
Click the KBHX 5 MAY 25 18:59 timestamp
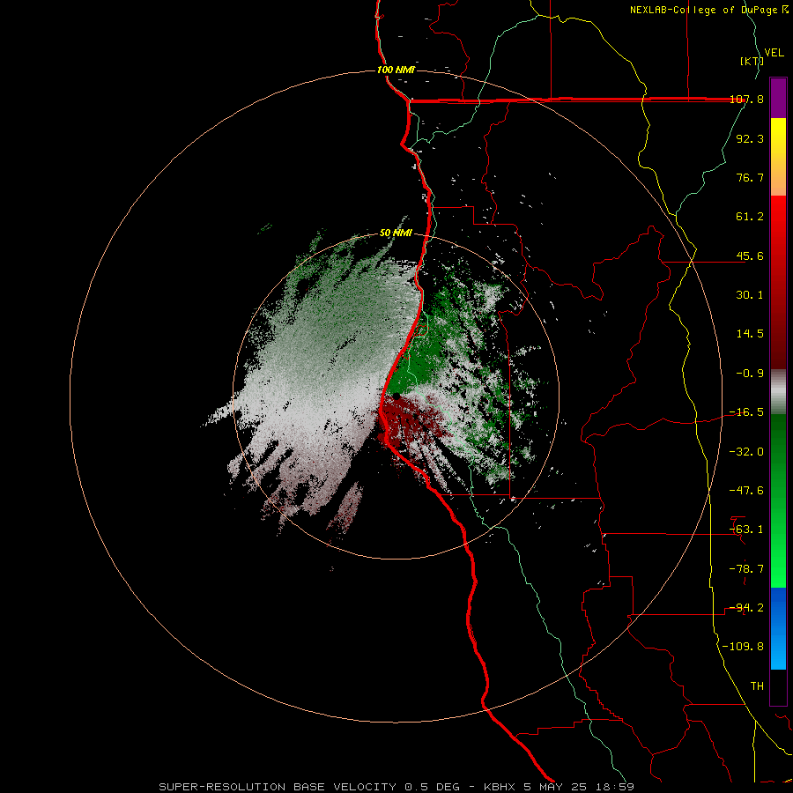[559, 787]
